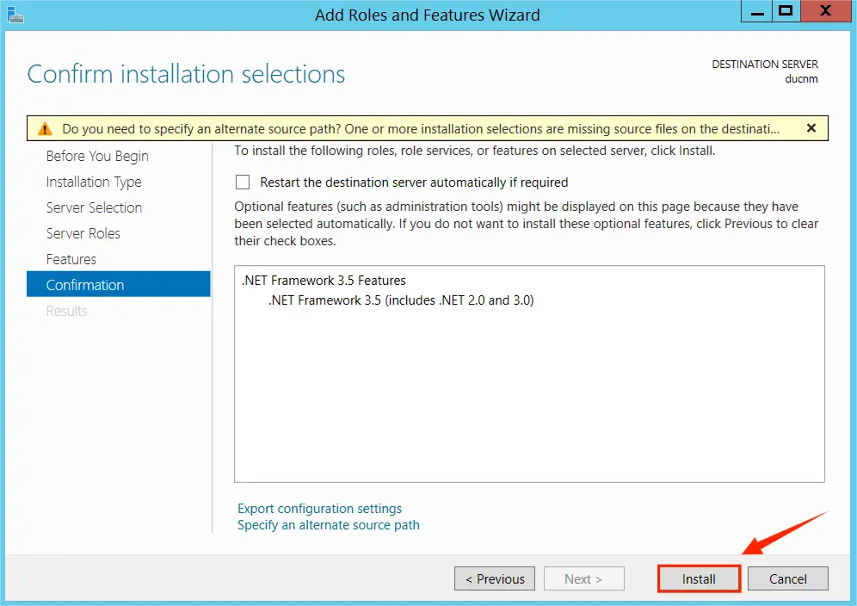Click the yellow warning triangle icon
Image resolution: width=857 pixels, height=606 pixels.
coord(45,127)
